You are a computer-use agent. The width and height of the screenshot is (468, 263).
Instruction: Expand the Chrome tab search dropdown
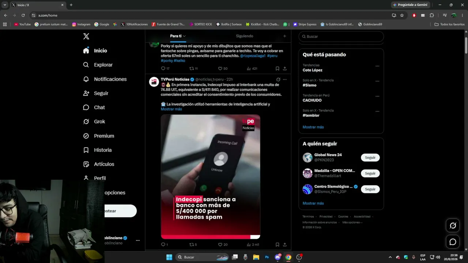point(5,5)
